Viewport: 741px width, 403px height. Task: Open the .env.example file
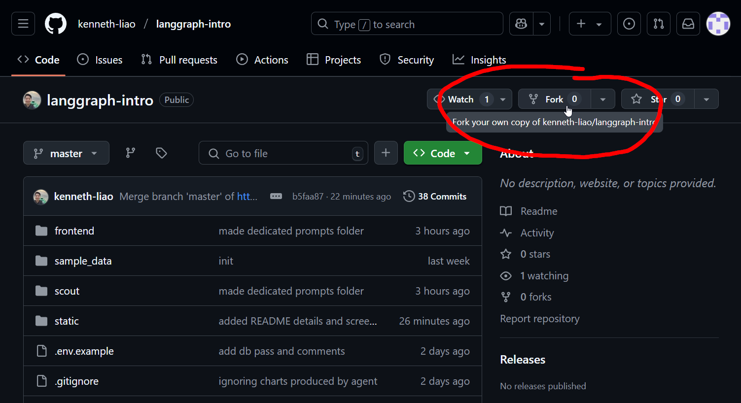tap(84, 351)
